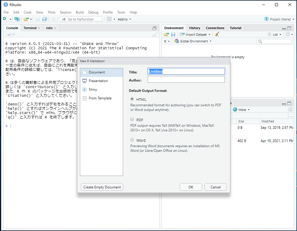Open the Edit menu

pos(16,12)
